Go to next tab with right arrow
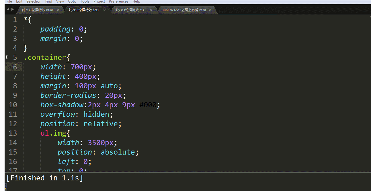Screen dimensions: 371x191 tap(13, 9)
